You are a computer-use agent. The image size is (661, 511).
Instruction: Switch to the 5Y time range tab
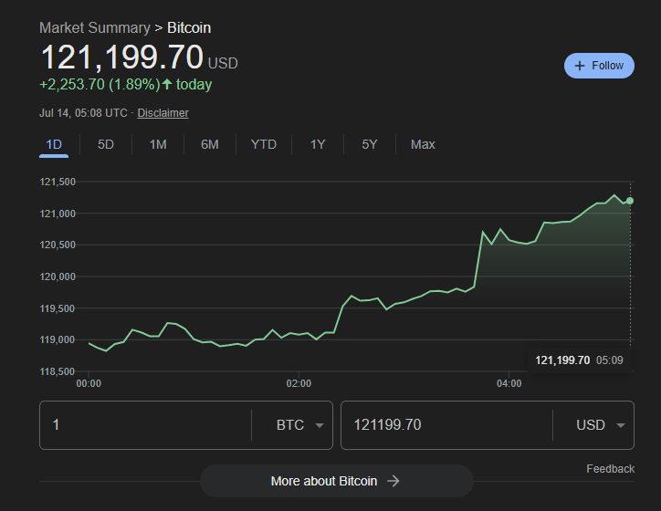pyautogui.click(x=369, y=144)
